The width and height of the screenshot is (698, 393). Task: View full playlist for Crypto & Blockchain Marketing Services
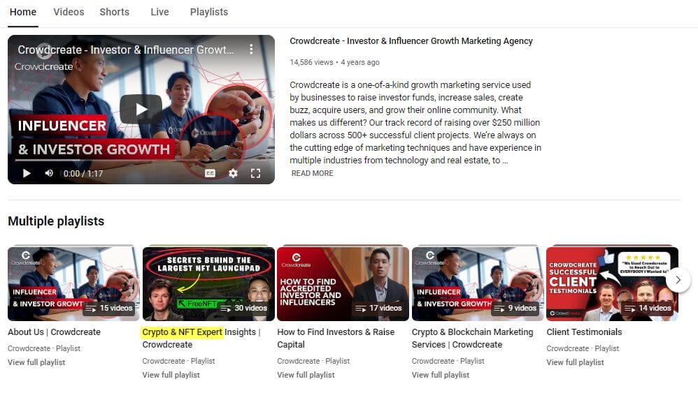pos(440,375)
